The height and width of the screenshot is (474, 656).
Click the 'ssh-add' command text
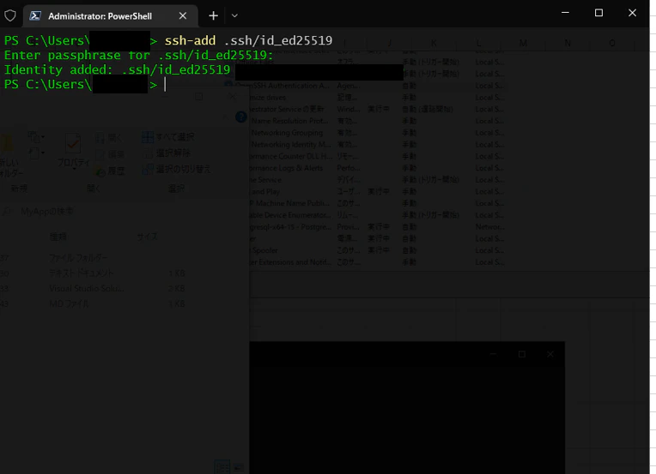[x=190, y=40]
